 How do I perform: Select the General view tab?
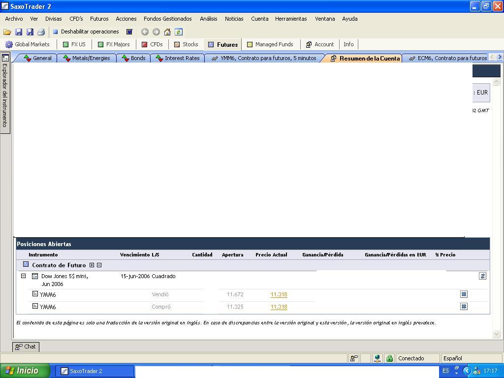(38, 58)
